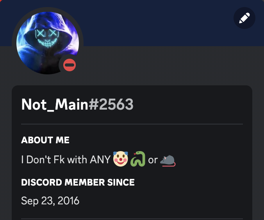This screenshot has width=264, height=220.
Task: Click the glowing X eyes on avatar mask
Action: coord(47,33)
